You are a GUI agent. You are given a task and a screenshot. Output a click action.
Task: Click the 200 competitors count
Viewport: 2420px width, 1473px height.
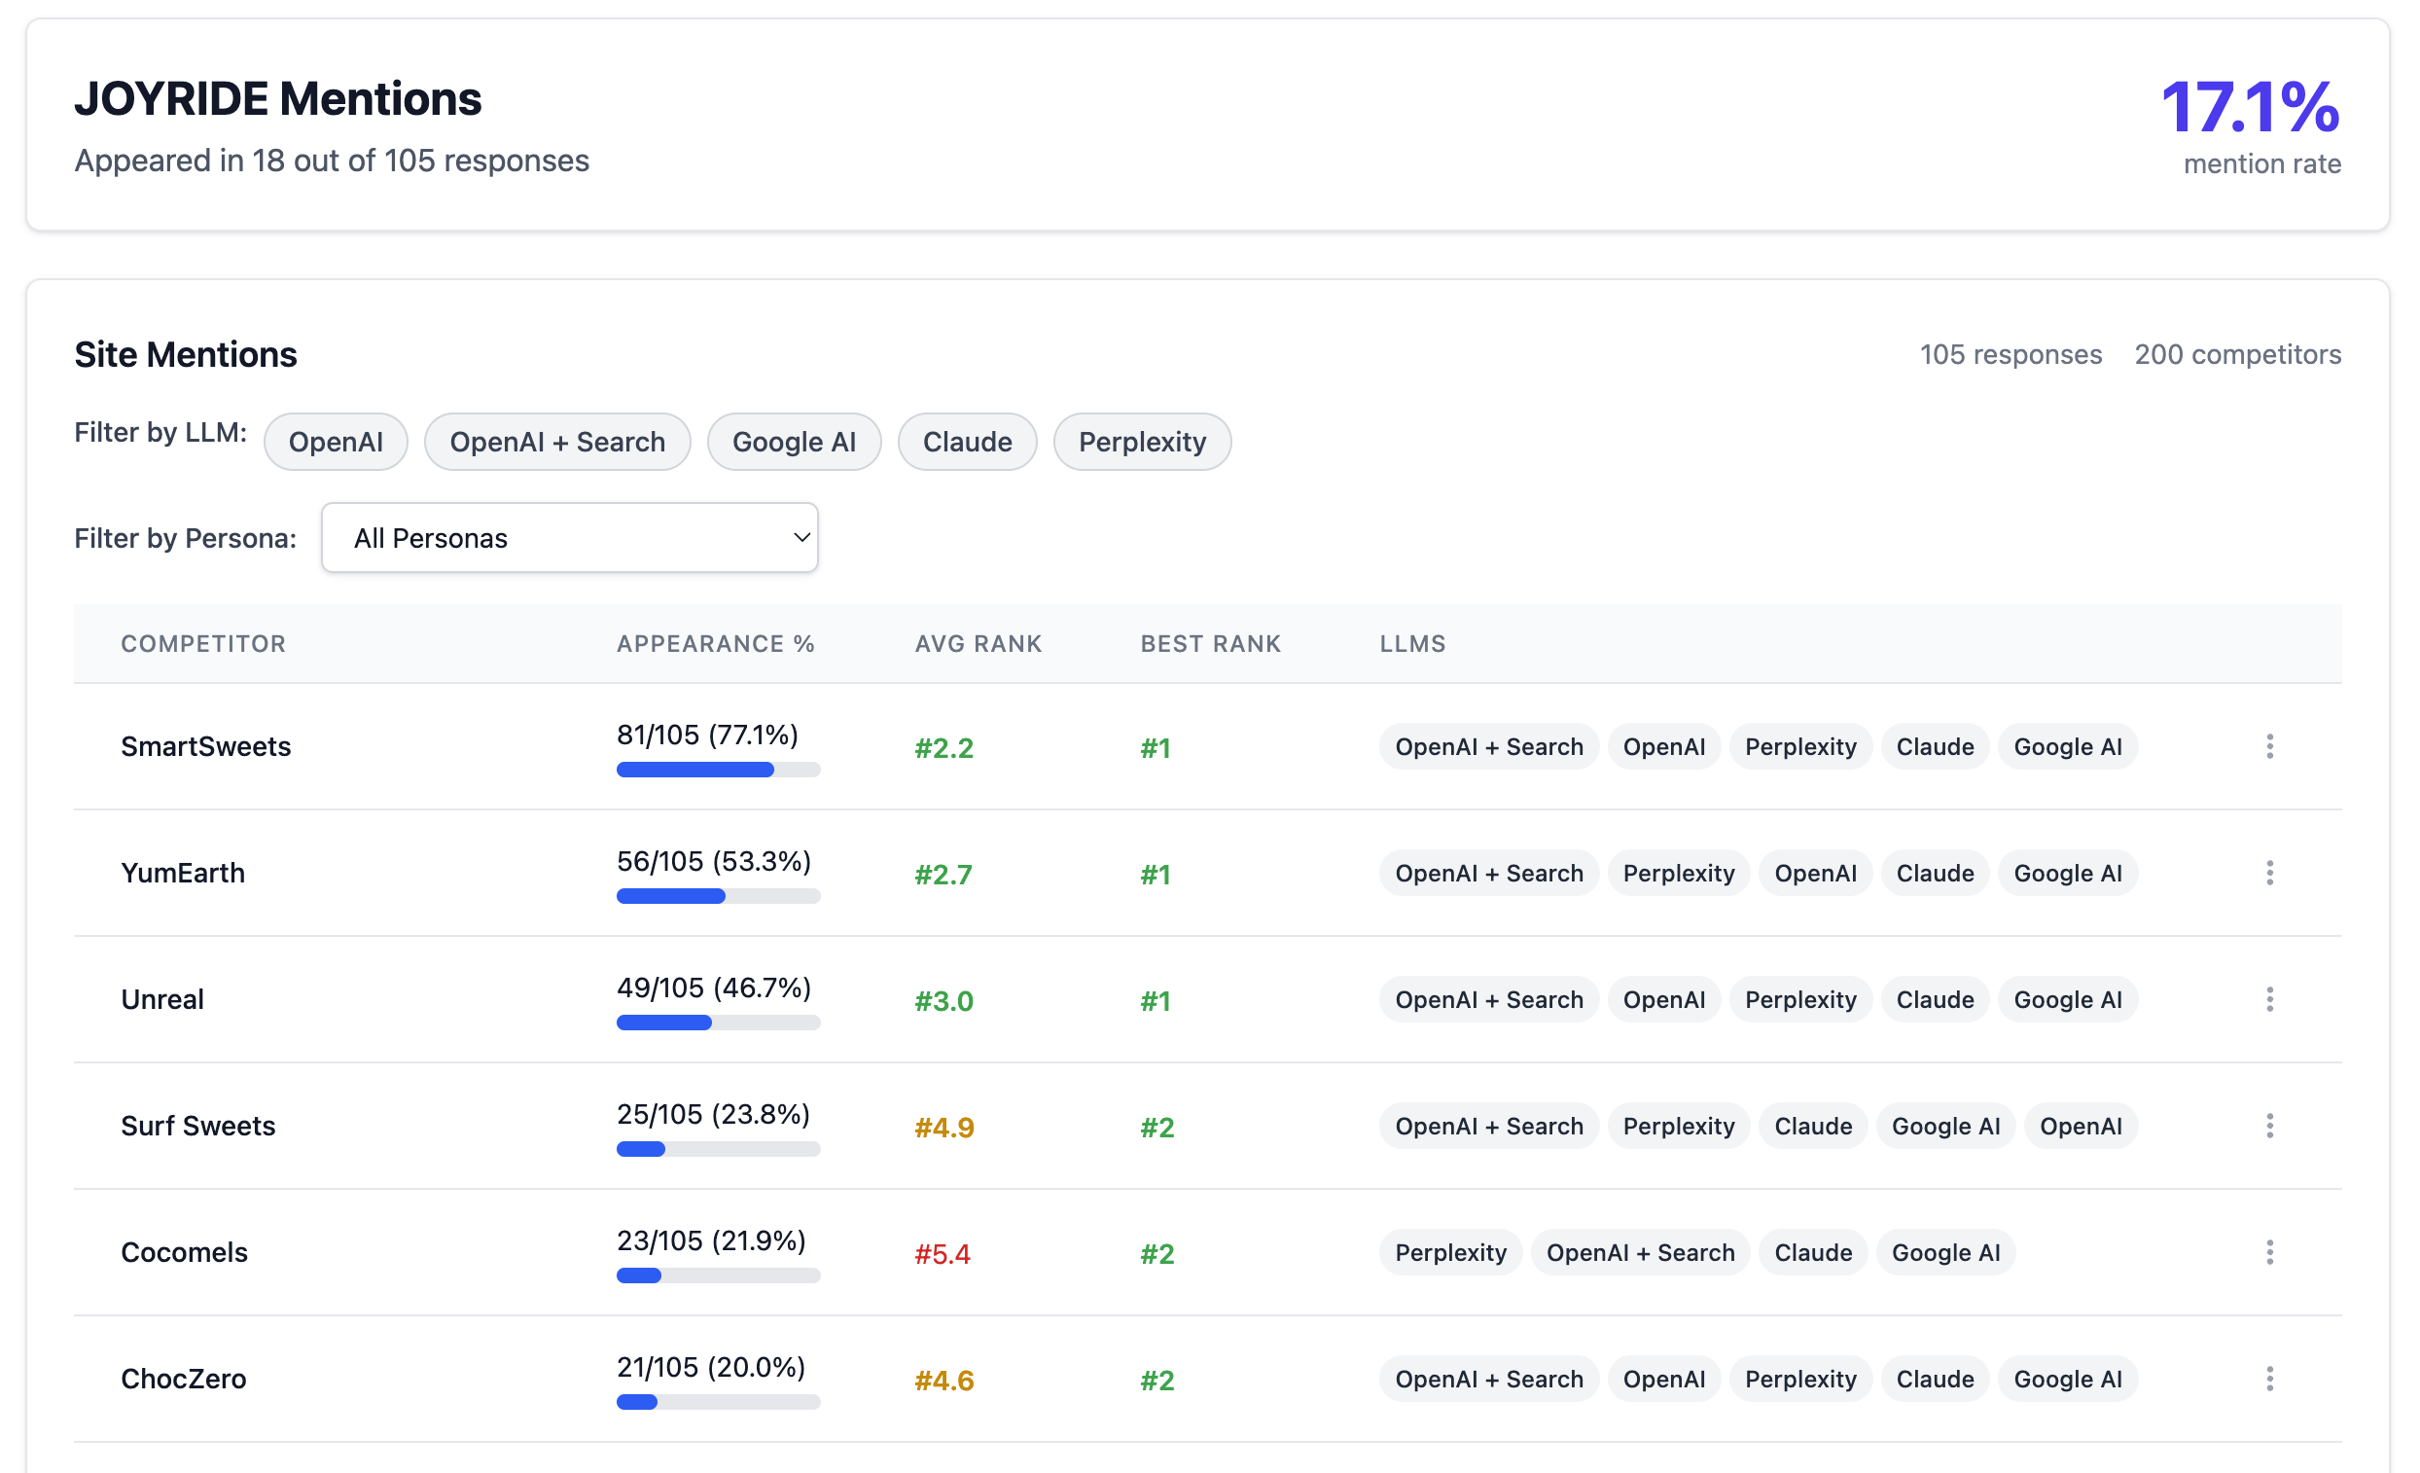2237,355
